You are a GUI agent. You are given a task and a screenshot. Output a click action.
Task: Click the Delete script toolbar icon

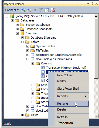click(x=53, y=10)
